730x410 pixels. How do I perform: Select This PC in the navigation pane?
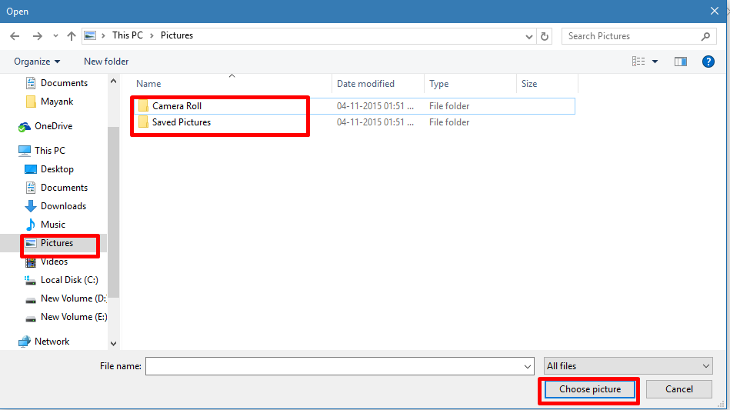point(50,151)
